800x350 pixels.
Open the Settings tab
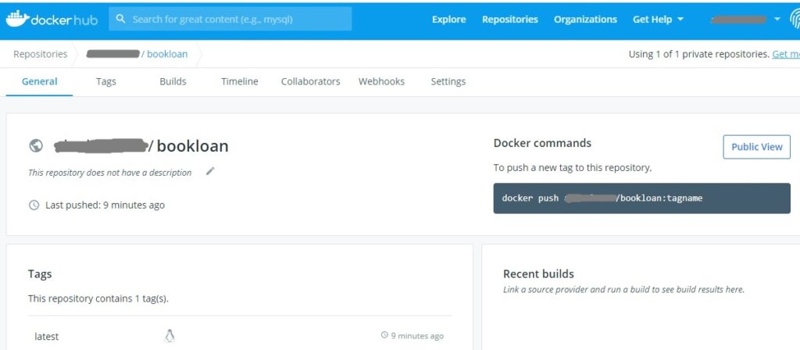tap(448, 81)
